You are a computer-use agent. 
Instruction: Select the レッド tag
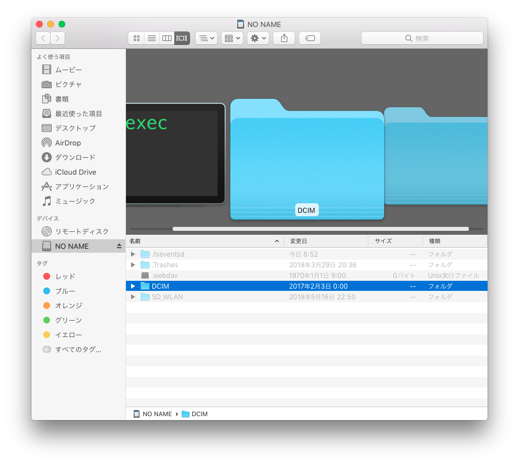78,276
